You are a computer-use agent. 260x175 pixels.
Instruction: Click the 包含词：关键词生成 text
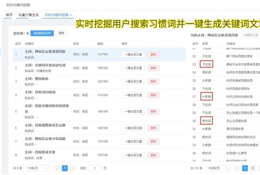coord(38,71)
